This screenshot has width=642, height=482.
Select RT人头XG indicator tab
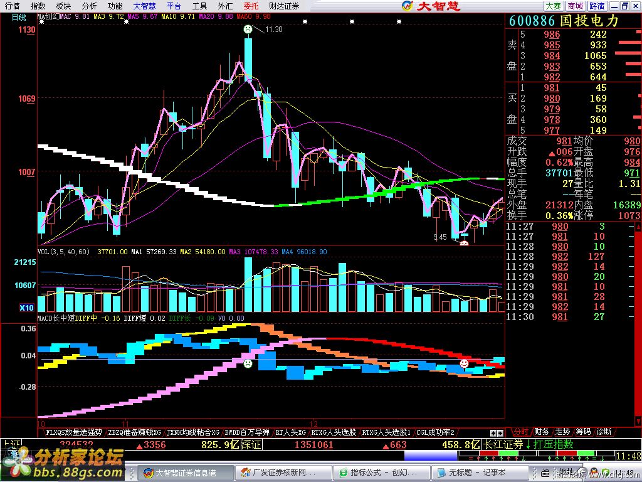(290, 432)
